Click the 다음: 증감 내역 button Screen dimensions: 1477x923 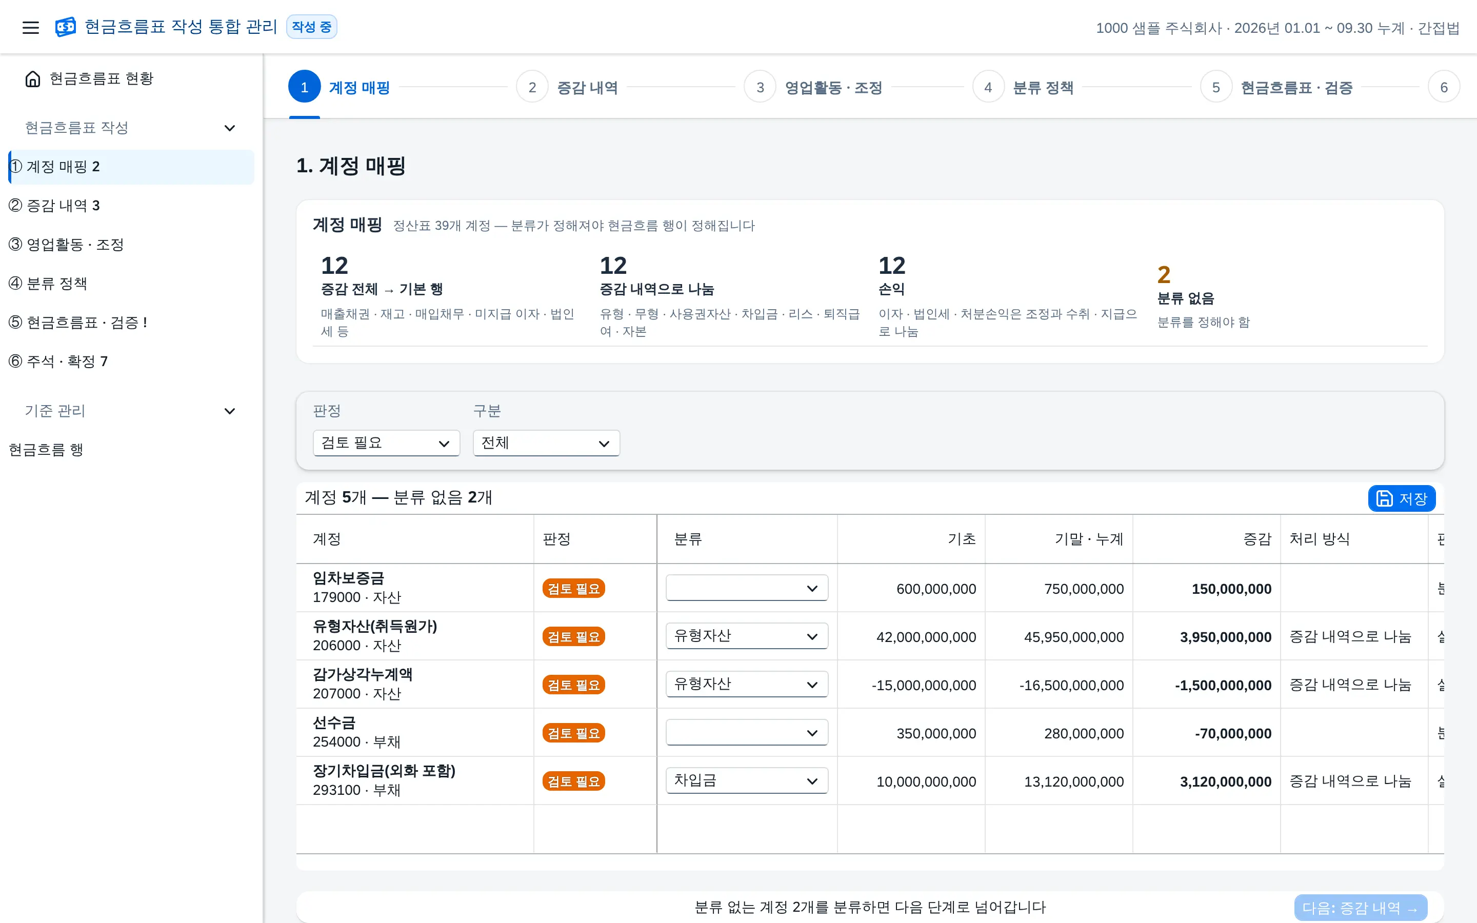tap(1361, 908)
